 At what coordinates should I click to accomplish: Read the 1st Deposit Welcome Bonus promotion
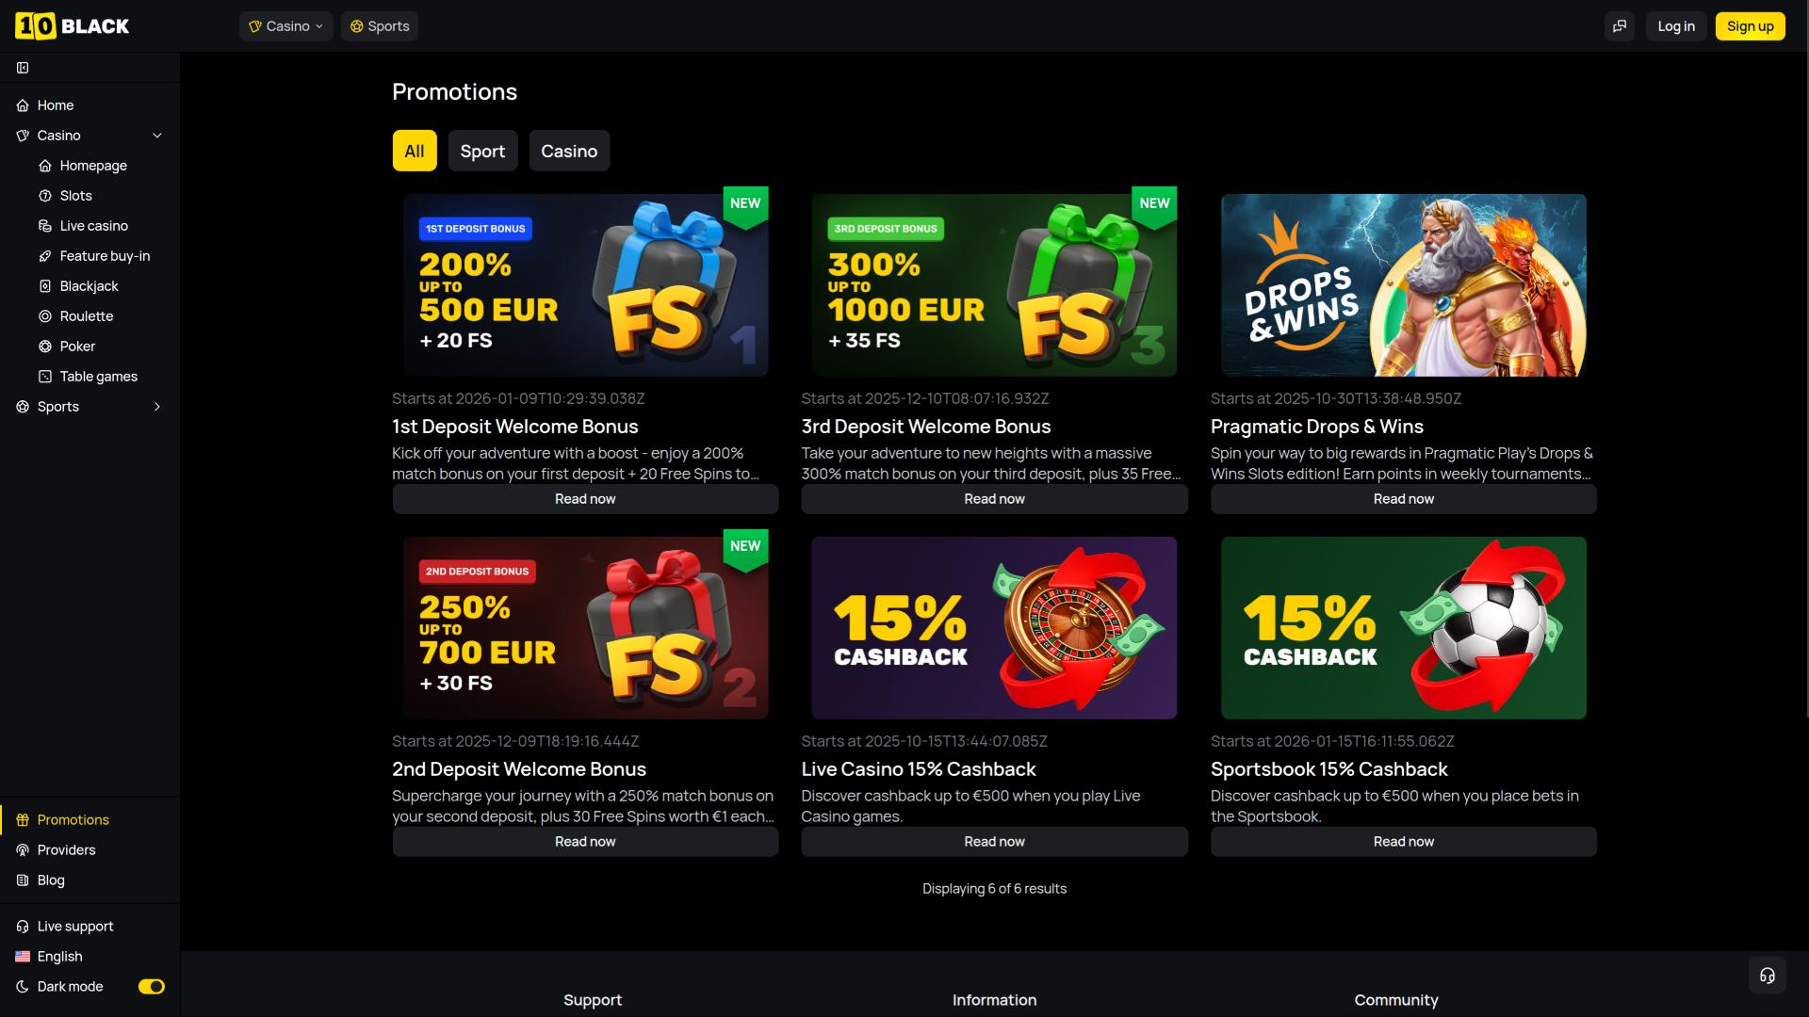tap(585, 498)
